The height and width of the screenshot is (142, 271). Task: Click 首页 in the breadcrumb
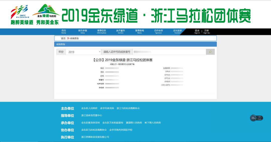(x=63, y=38)
